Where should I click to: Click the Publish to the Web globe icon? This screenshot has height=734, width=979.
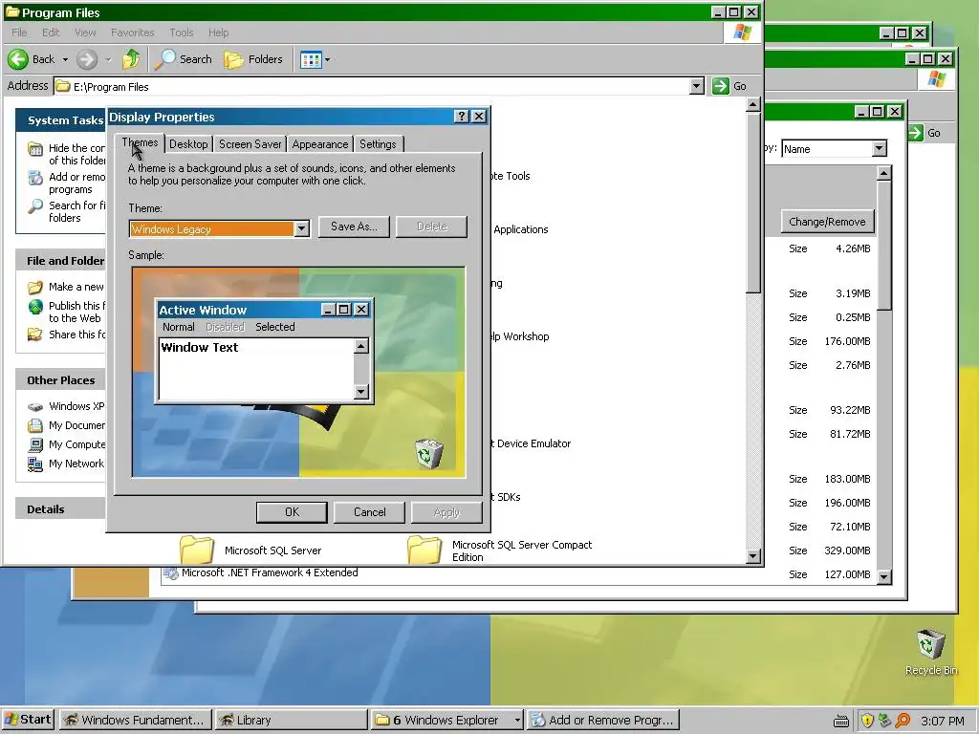click(x=35, y=307)
